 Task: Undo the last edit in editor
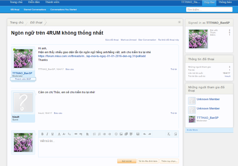[145, 134]
